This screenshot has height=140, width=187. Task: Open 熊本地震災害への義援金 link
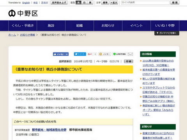[159, 72]
